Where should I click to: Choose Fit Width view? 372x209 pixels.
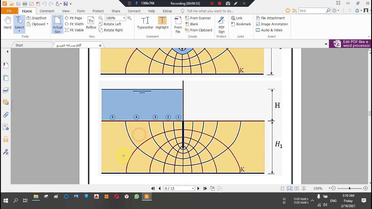[x=74, y=24]
